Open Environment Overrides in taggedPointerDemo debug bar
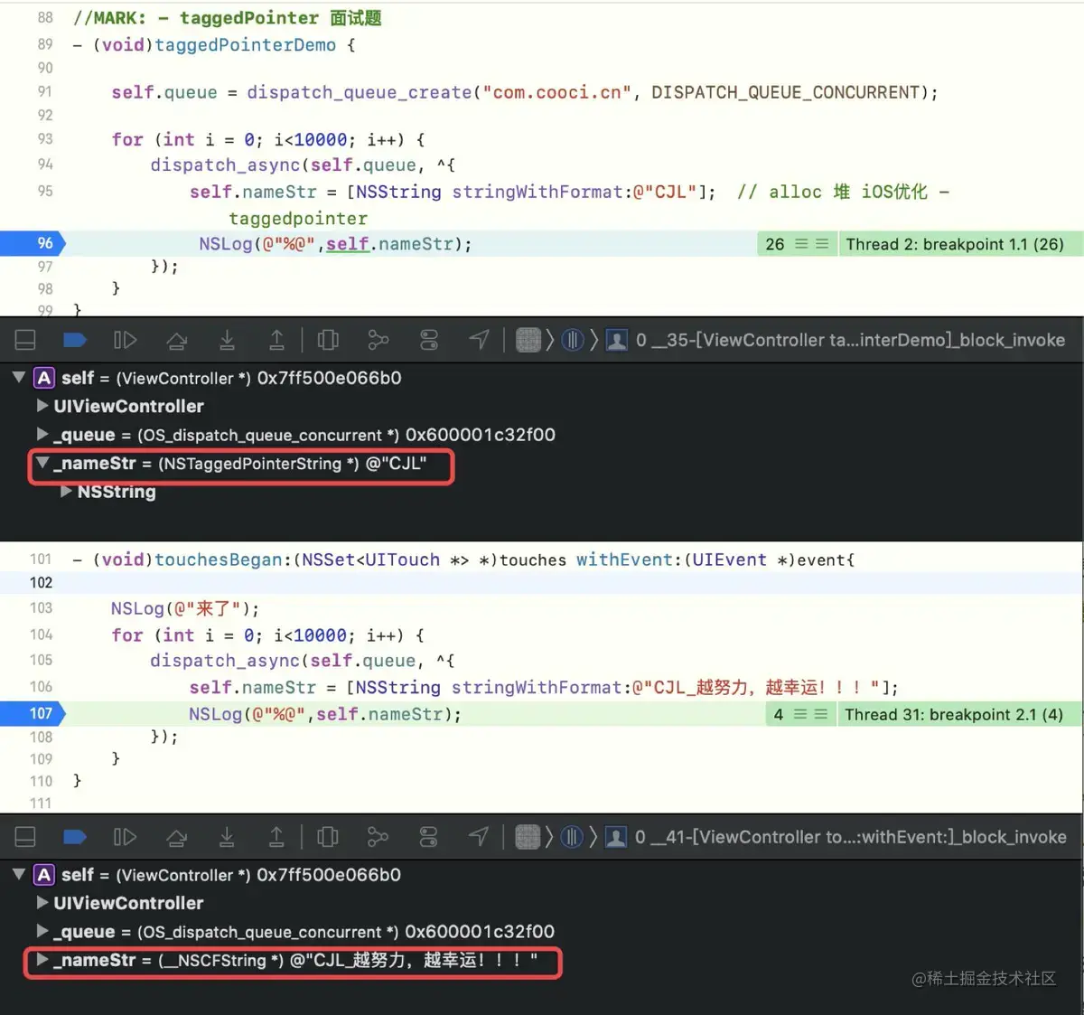The width and height of the screenshot is (1084, 1015). point(429,340)
